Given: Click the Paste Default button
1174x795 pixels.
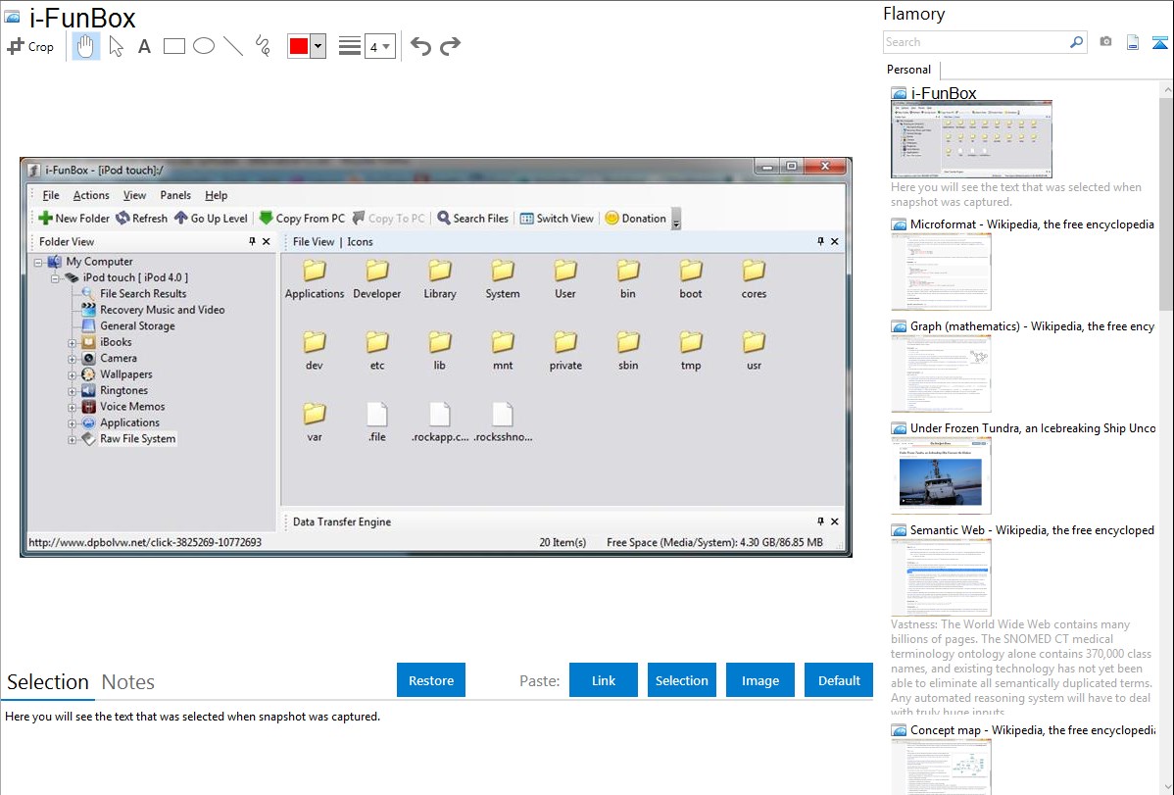Looking at the screenshot, I should (x=839, y=680).
